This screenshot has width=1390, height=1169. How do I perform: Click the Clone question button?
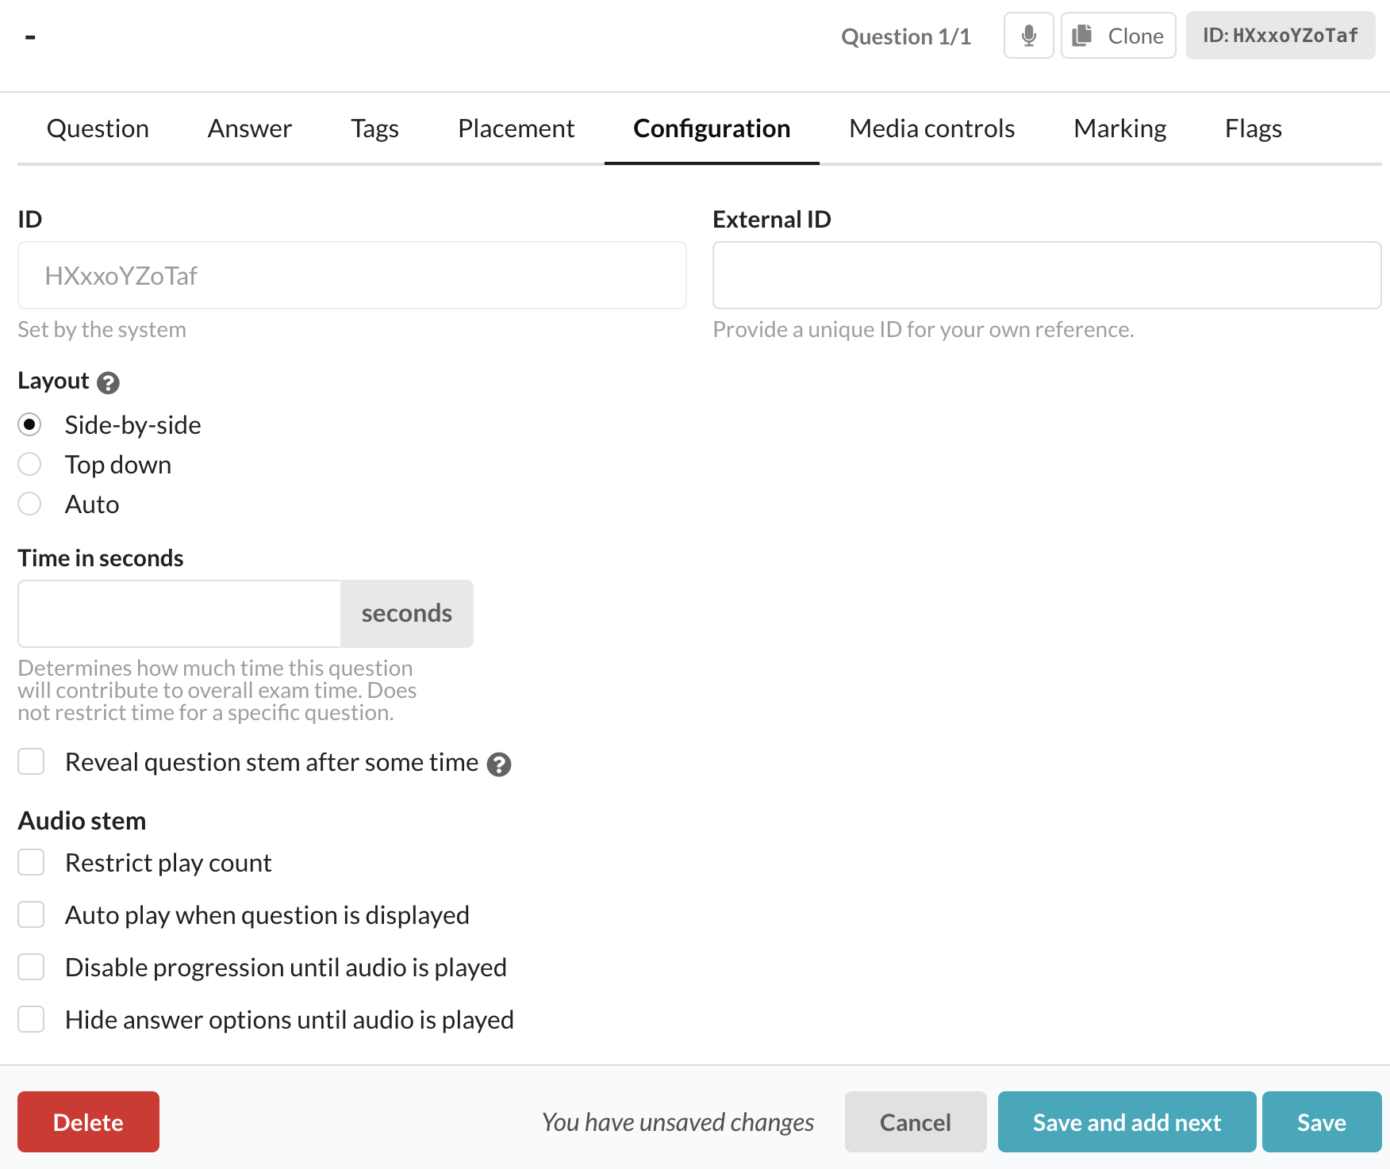point(1118,36)
